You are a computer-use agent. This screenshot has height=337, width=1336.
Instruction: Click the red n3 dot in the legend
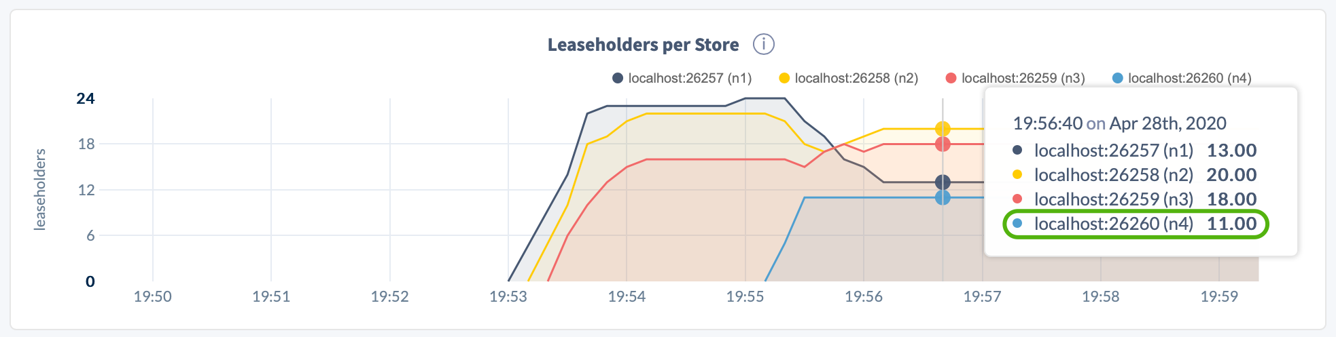pyautogui.click(x=951, y=78)
